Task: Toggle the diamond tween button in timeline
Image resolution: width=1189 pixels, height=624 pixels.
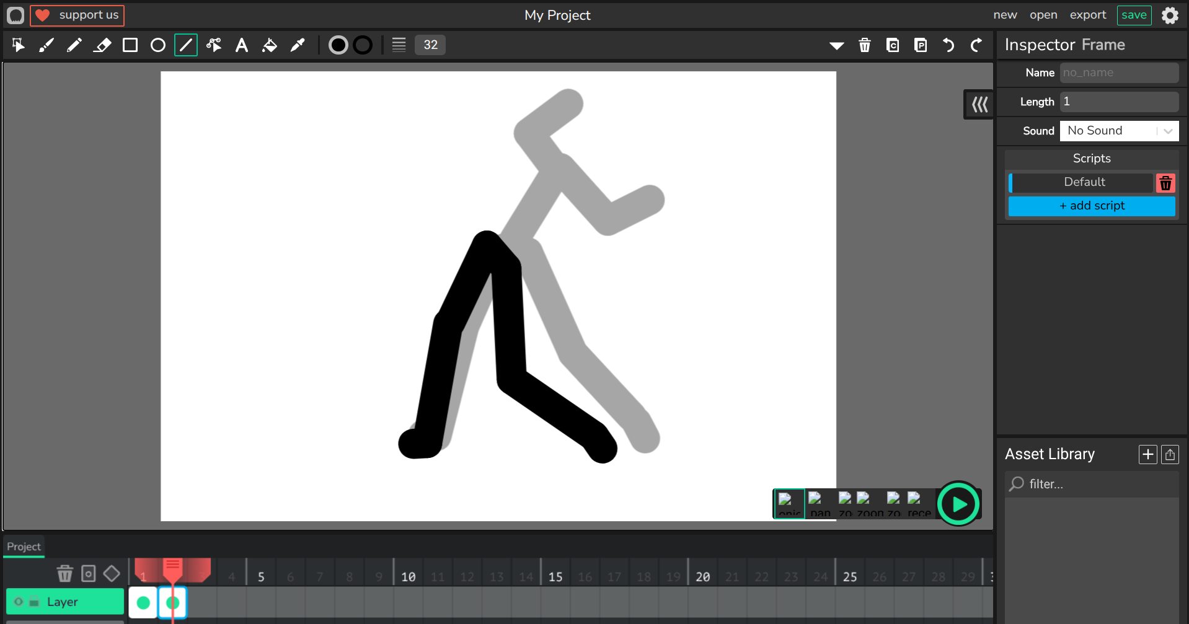Action: pyautogui.click(x=112, y=574)
